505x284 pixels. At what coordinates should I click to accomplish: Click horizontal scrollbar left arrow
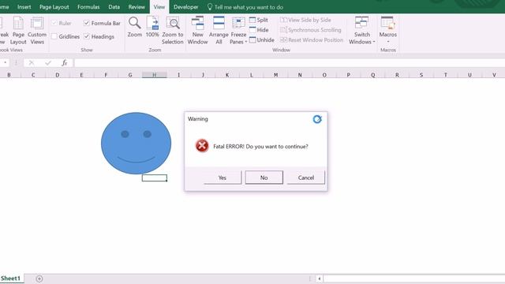319,278
